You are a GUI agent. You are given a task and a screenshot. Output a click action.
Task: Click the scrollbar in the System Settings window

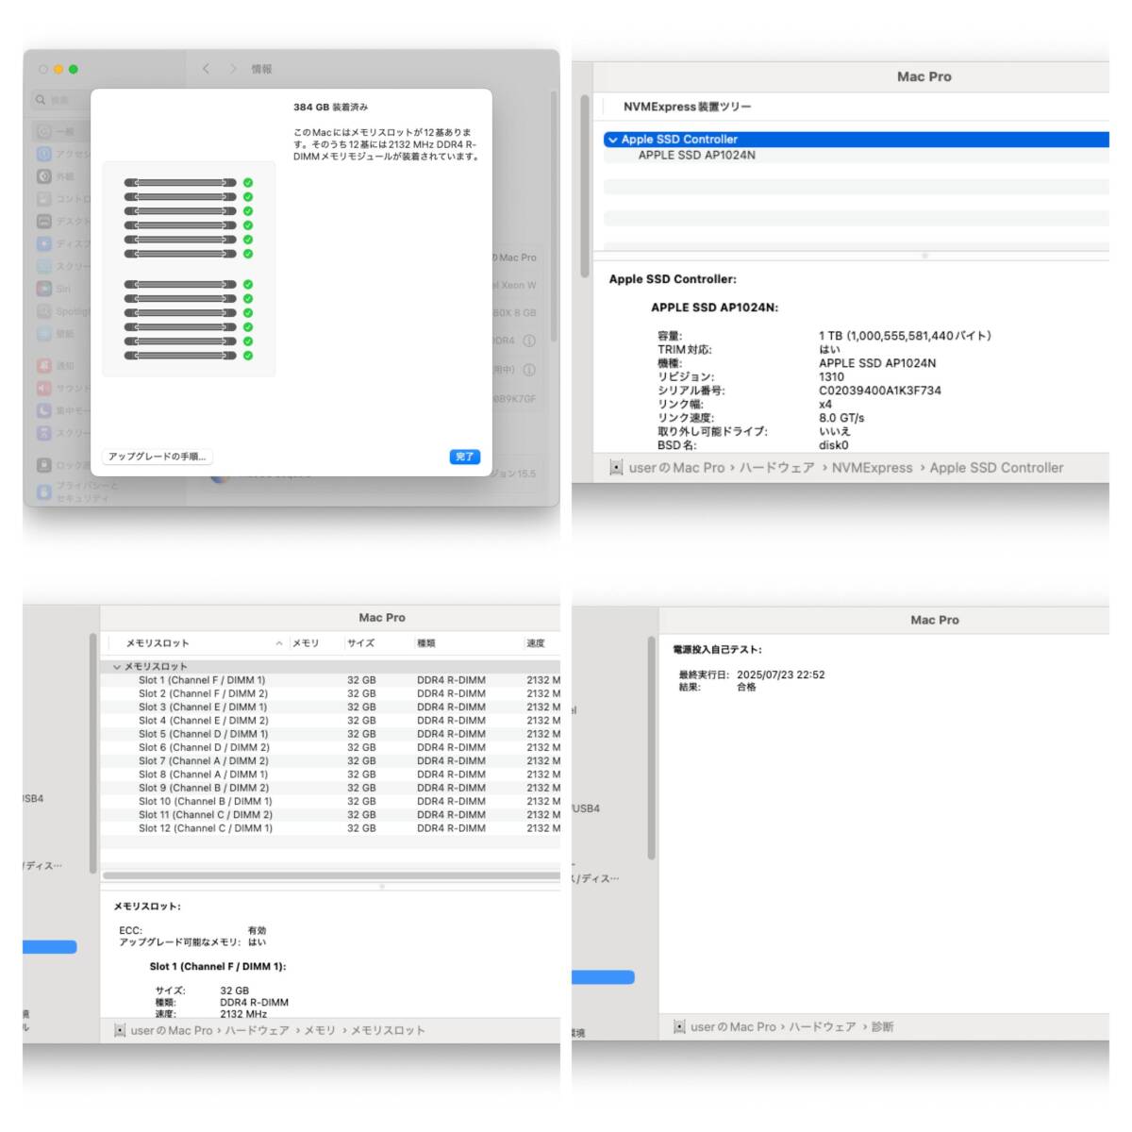[x=554, y=217]
